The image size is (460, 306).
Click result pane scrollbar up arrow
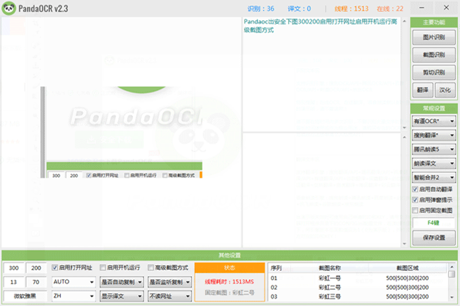click(405, 21)
